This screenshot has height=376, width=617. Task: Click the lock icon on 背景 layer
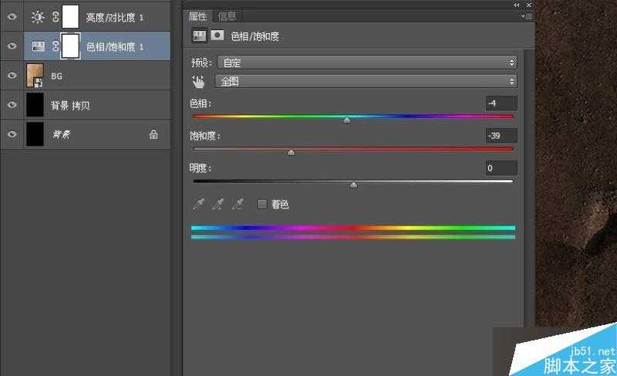[153, 134]
